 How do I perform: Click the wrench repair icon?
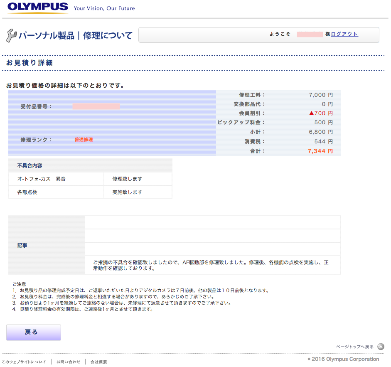pos(11,35)
